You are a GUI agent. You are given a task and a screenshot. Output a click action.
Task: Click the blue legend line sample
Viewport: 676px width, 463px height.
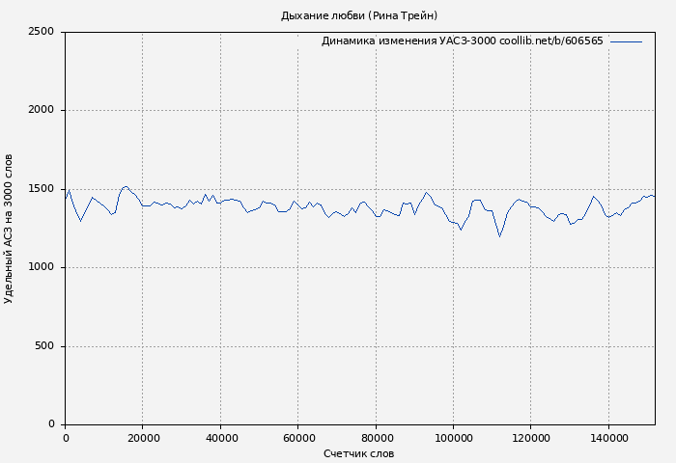[626, 41]
